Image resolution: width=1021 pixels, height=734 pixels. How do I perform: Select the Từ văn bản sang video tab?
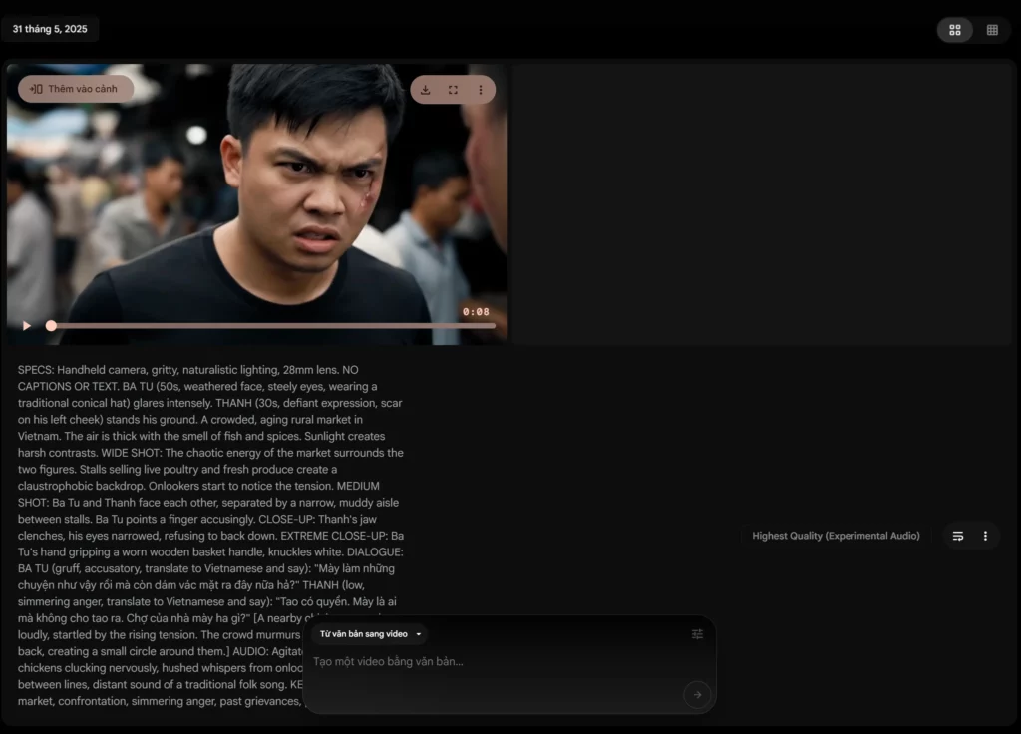tap(364, 634)
